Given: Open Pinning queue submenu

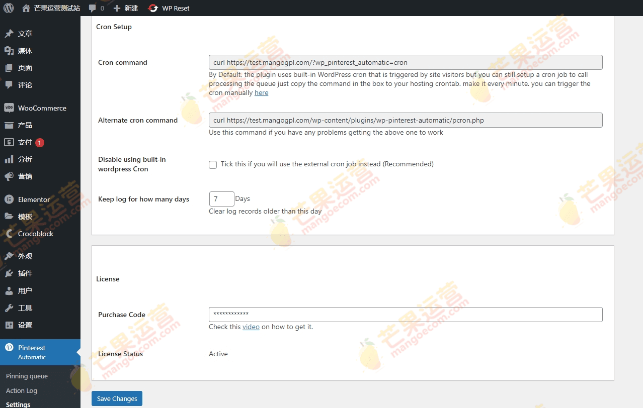Looking at the screenshot, I should coord(27,376).
